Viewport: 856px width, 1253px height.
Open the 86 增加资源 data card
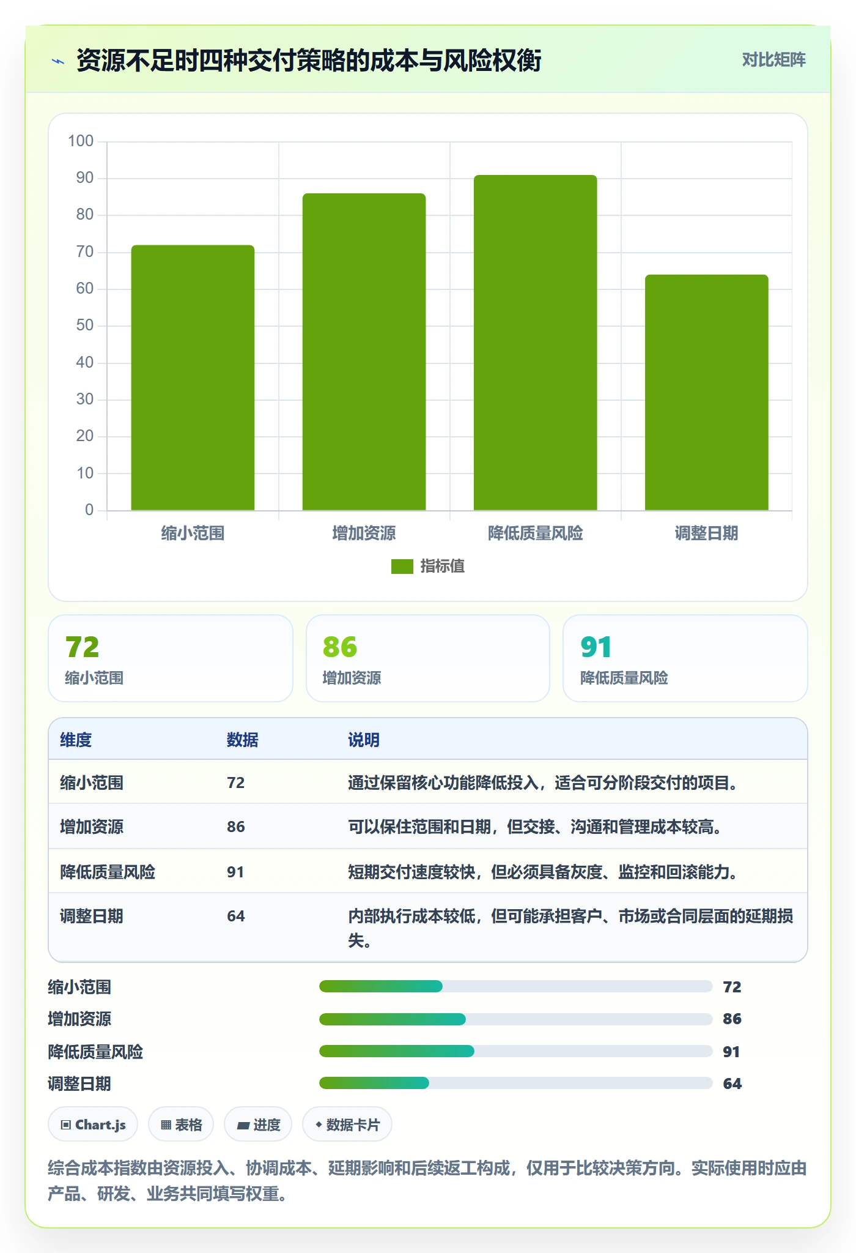pos(428,658)
